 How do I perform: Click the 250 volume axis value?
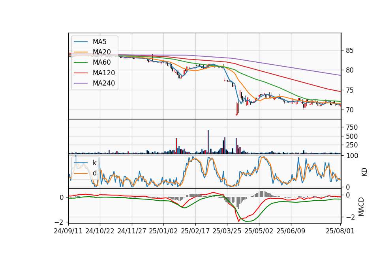pyautogui.click(x=352, y=145)
